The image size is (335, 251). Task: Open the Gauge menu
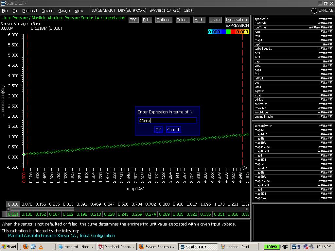click(x=64, y=11)
